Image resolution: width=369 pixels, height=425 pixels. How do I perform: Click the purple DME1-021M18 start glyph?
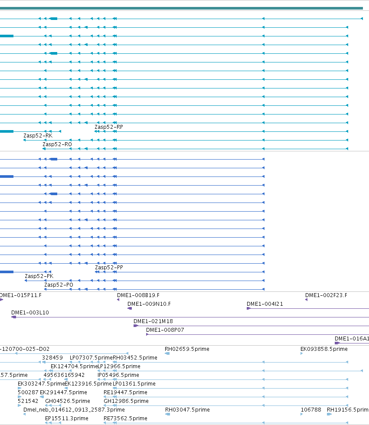(136, 326)
